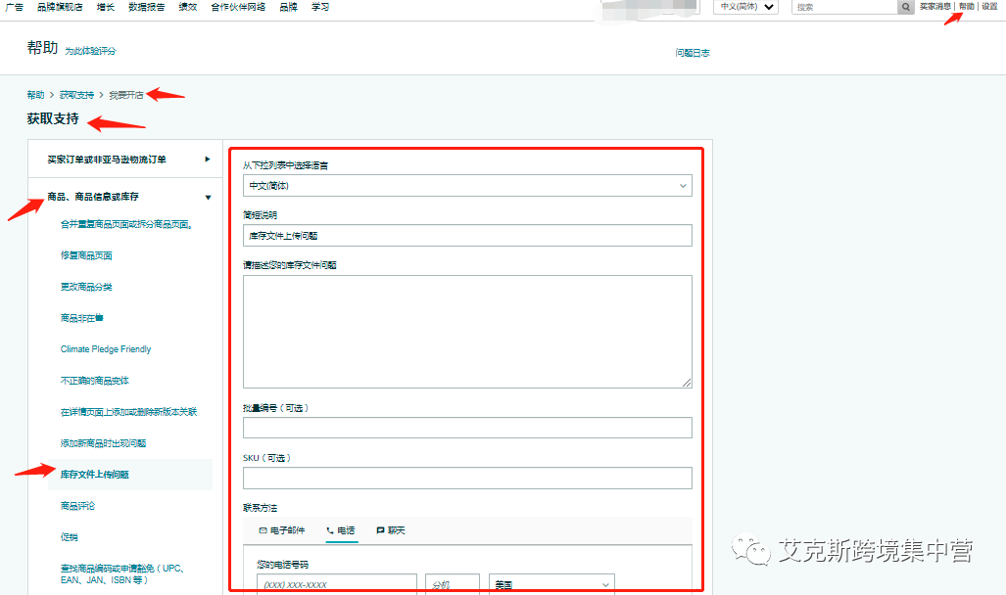Screen dimensions: 1006x595
Task: Click 数据报告 in the top navigation
Action: click(x=144, y=7)
